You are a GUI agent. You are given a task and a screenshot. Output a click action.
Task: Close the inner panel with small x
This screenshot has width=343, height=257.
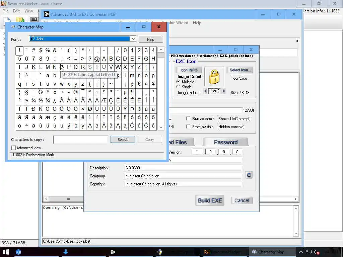297,41
